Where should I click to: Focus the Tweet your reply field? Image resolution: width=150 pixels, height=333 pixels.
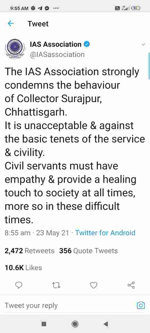pos(70,306)
